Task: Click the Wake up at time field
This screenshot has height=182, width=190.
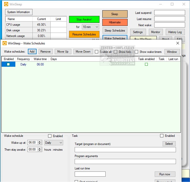Action: pyautogui.click(x=32, y=142)
